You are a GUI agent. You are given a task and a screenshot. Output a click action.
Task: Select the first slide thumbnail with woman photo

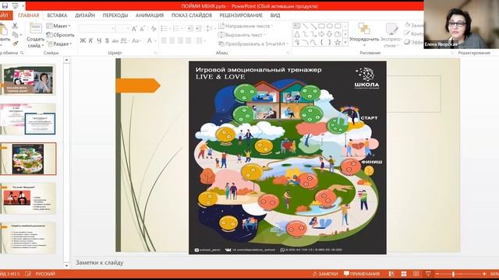[29, 79]
